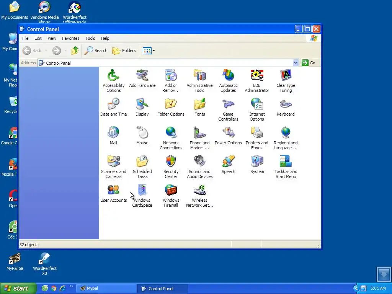The width and height of the screenshot is (392, 294).
Task: Select Internet Options icon
Action: 257,109
